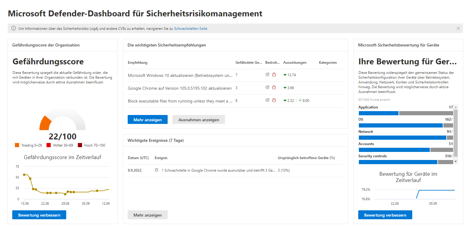Click the Application score progress bar

[406, 113]
